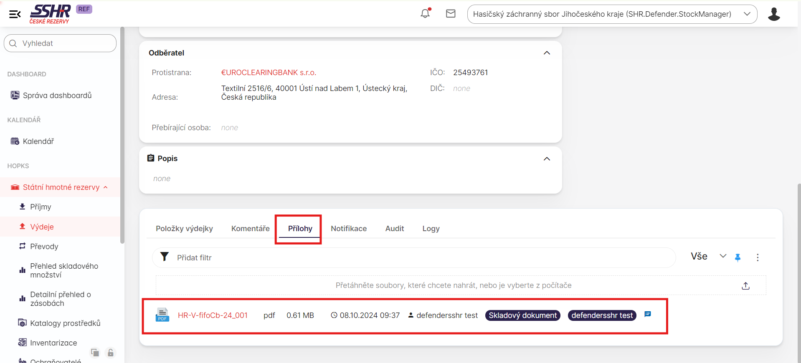Collapse the Odběratel section
Viewport: 801px width, 363px height.
[x=547, y=53]
